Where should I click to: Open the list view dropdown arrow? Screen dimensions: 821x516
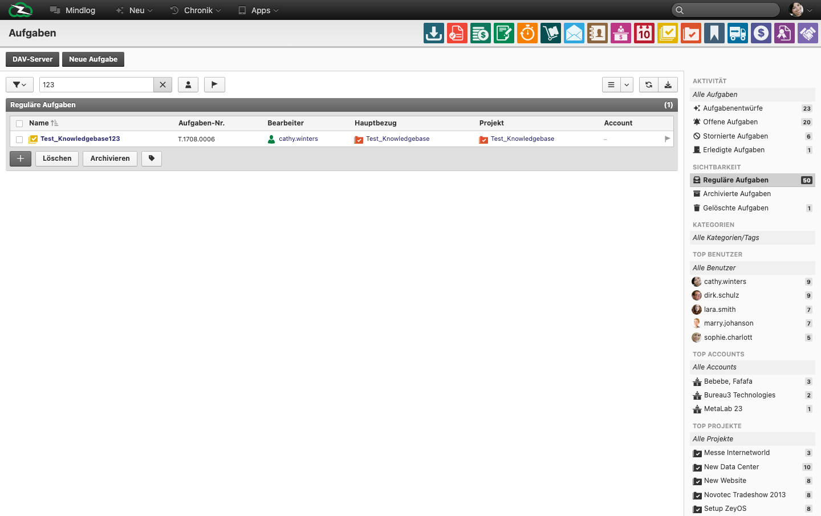pos(627,84)
